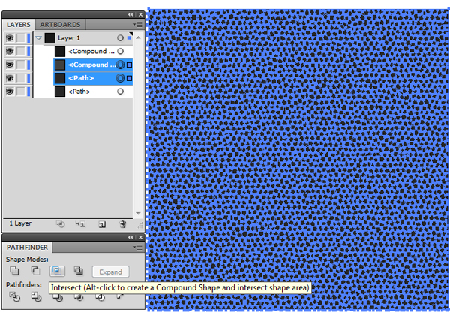Click the Make/Release Clipping Mask icon in Layers
This screenshot has width=450, height=318.
[x=61, y=224]
